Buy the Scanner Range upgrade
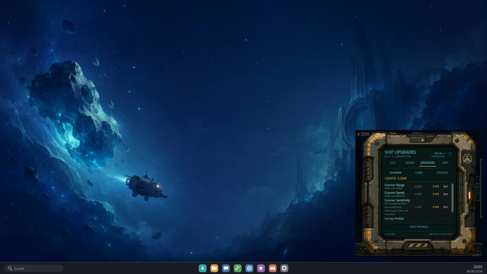The height and width of the screenshot is (274, 487). tap(446, 186)
